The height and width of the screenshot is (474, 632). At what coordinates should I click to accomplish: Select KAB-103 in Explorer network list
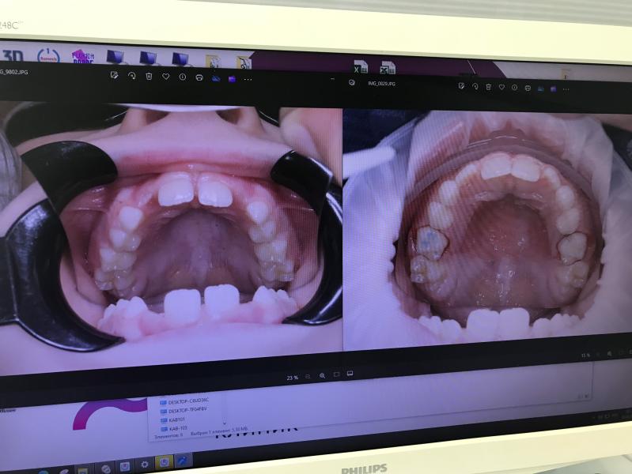174,428
